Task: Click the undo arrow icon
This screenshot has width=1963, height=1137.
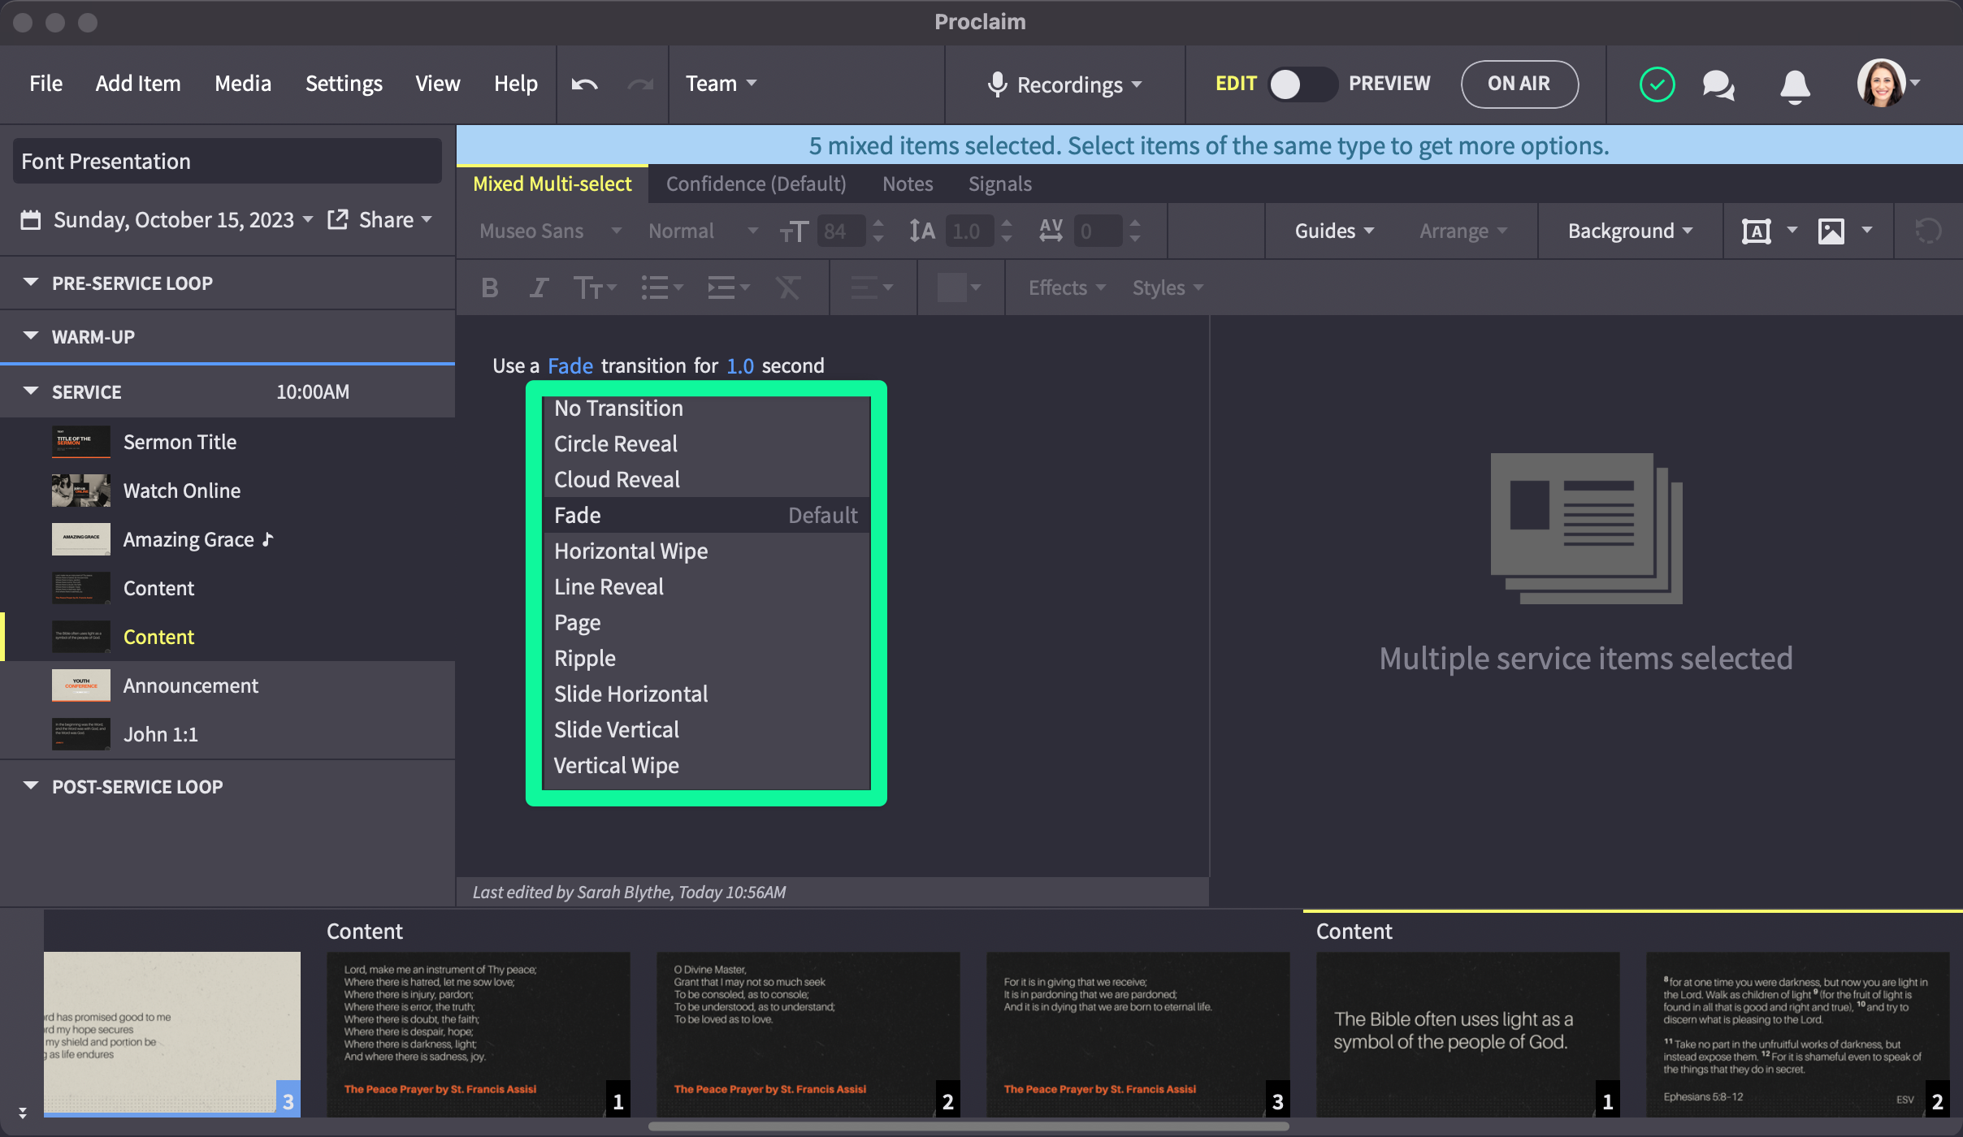Action: point(584,84)
